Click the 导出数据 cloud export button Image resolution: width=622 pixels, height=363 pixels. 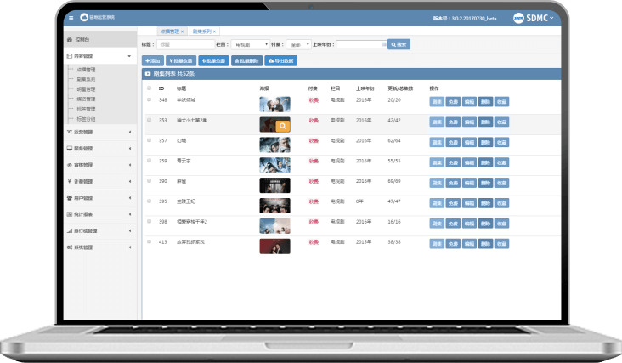[281, 61]
